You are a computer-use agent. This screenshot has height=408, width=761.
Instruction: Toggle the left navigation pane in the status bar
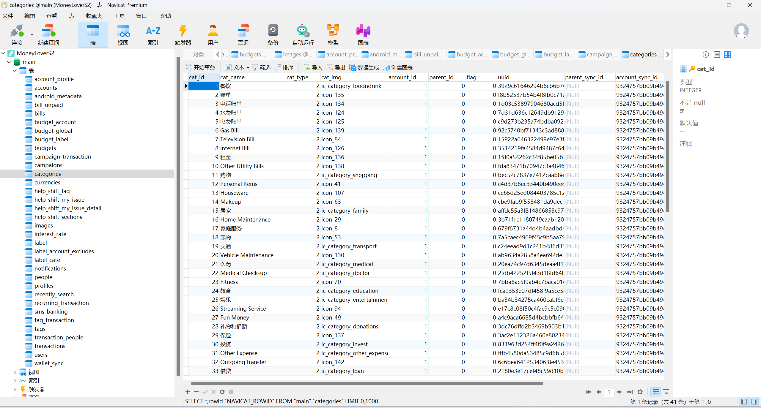pos(744,402)
